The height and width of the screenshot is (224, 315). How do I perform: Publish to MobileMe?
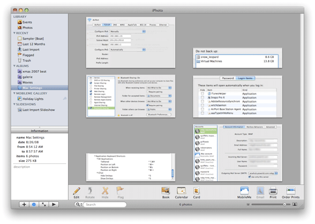[244, 193]
